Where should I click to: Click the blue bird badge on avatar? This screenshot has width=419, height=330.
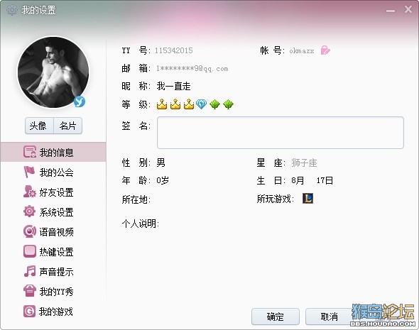[x=80, y=101]
